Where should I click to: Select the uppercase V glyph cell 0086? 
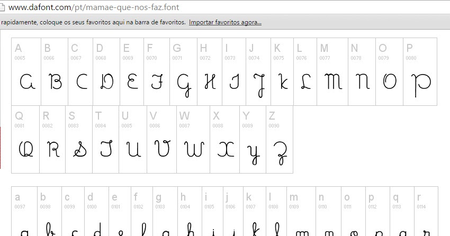click(162, 139)
